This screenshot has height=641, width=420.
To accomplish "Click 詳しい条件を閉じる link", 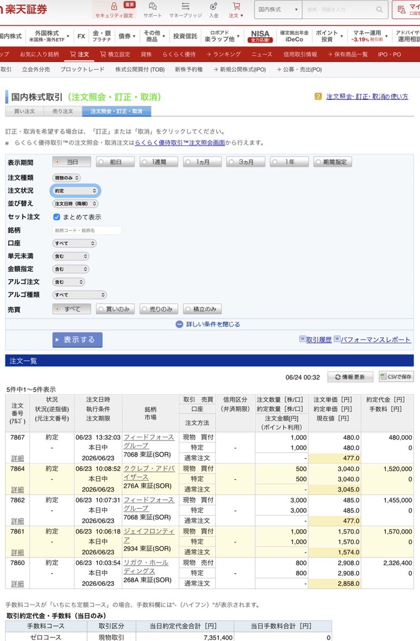I will (213, 324).
